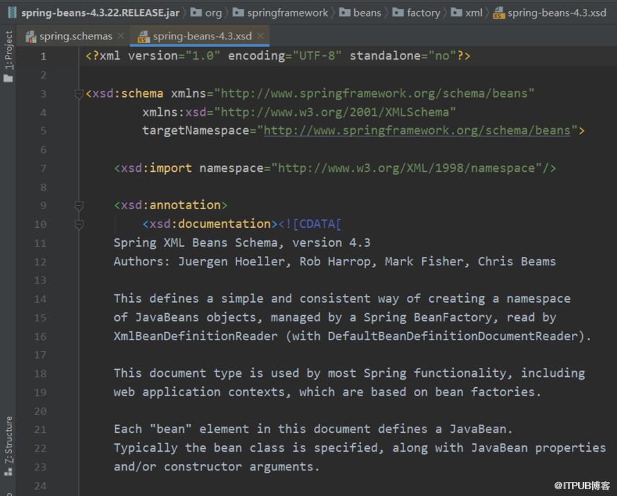Click the org folder icon in breadcrumb

click(196, 12)
